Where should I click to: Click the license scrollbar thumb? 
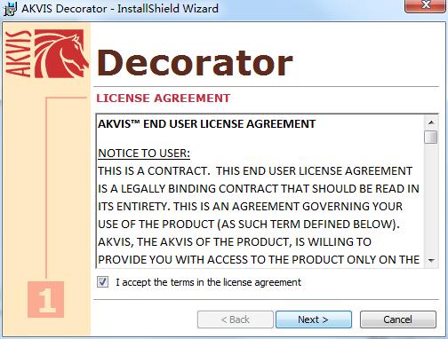tap(431, 137)
